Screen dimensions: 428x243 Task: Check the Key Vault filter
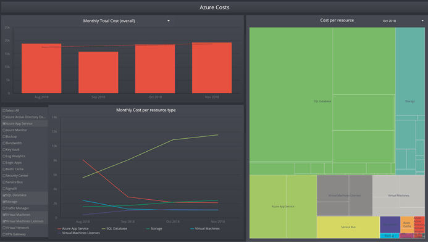coord(4,150)
